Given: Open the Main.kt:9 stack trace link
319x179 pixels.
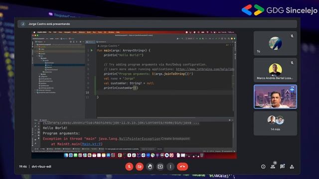Looking at the screenshot, I should coord(91,144).
